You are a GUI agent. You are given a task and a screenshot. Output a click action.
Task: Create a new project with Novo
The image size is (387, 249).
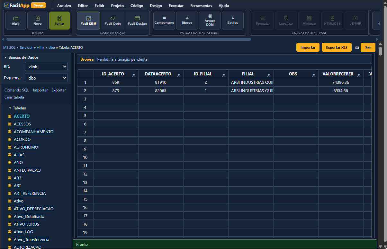(38, 21)
